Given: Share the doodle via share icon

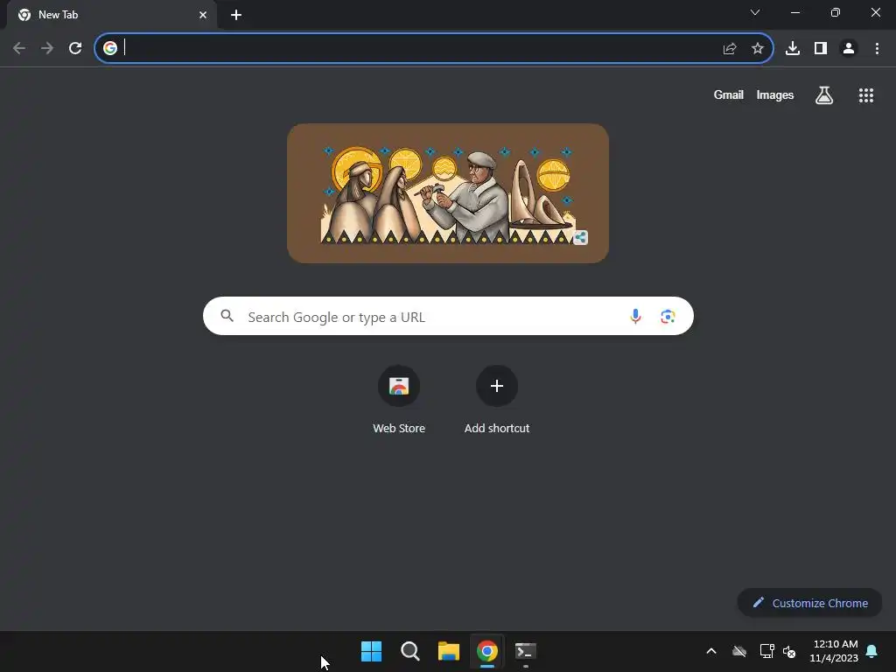Looking at the screenshot, I should coord(581,238).
